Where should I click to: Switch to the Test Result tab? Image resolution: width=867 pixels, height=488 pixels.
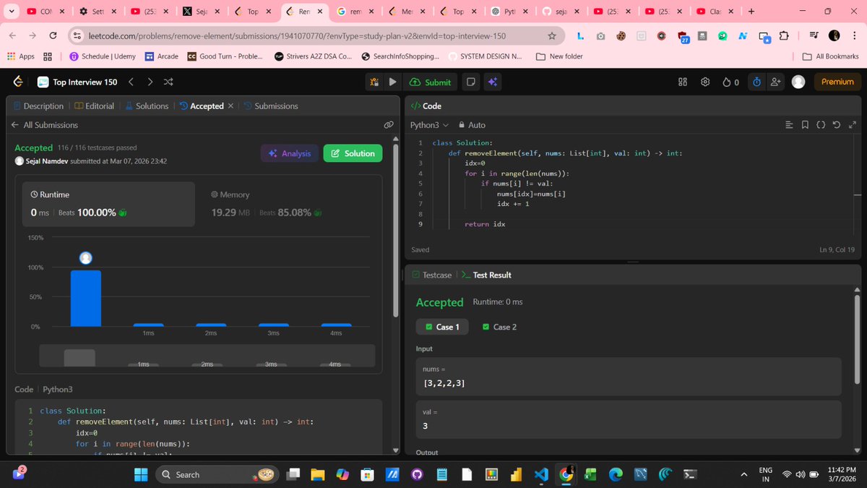pyautogui.click(x=486, y=275)
